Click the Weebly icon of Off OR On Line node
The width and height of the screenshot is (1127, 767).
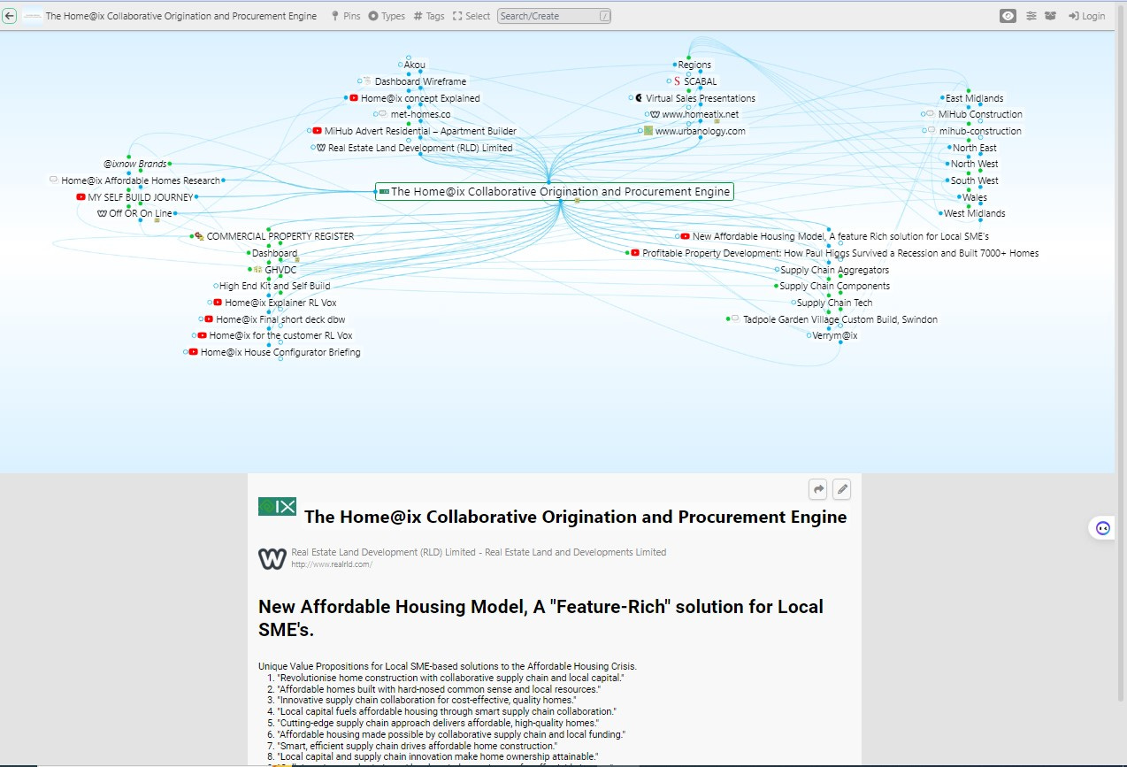[x=102, y=213]
